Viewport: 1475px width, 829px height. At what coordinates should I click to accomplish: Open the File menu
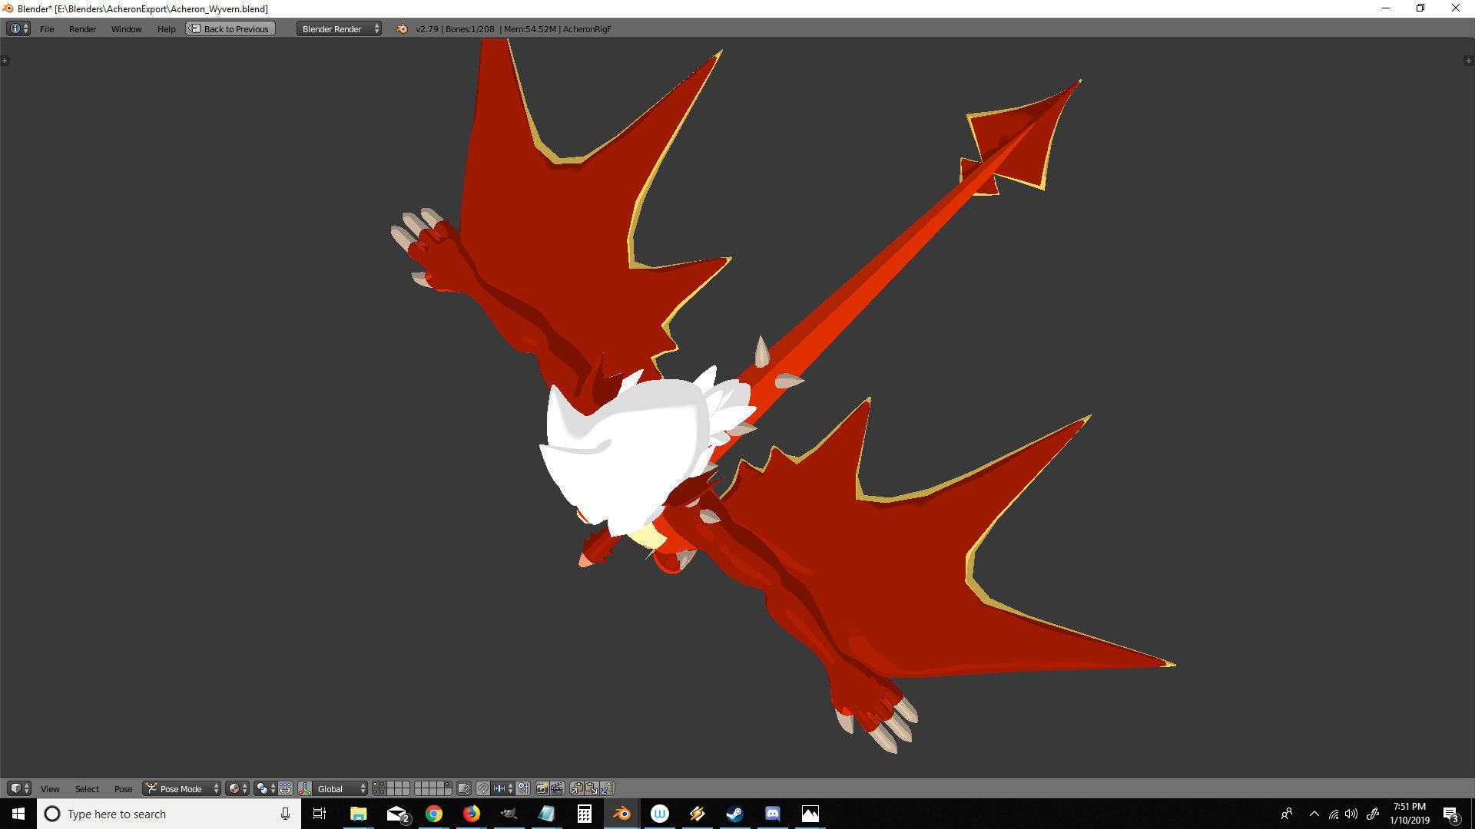coord(47,29)
